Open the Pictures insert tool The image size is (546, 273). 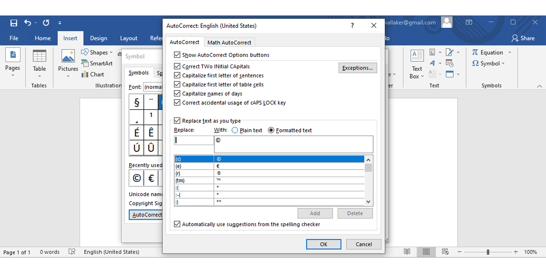[x=68, y=63]
